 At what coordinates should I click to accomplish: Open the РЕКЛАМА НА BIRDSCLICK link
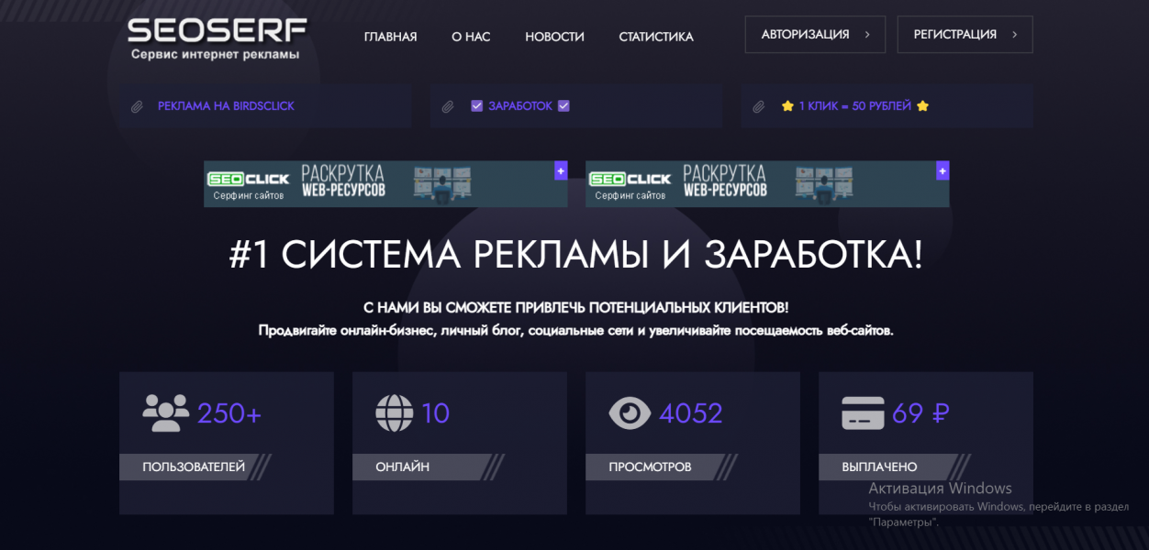(226, 106)
